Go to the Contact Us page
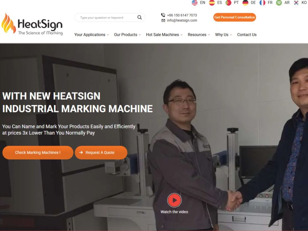 pyautogui.click(x=247, y=35)
